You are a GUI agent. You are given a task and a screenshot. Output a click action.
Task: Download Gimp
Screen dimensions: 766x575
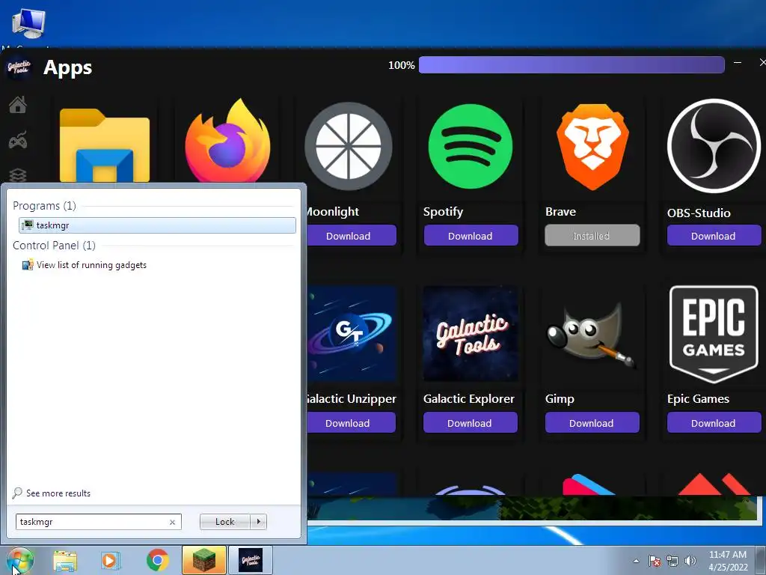point(592,423)
